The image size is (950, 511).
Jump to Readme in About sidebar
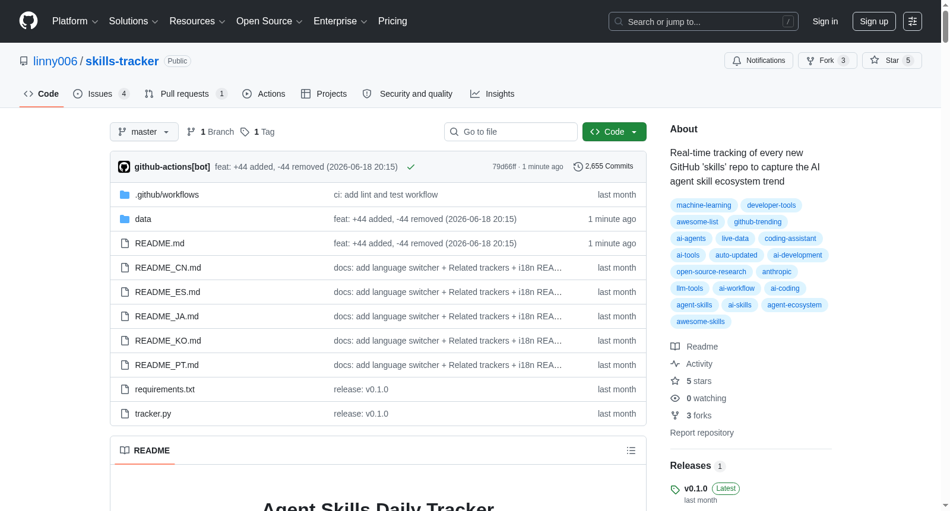(x=694, y=347)
